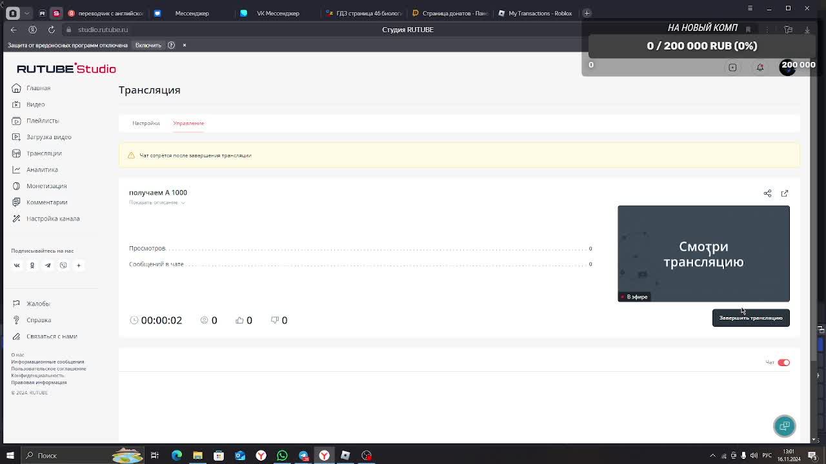Click the protection help question icon
Viewport: 826px width, 464px height.
[171, 45]
